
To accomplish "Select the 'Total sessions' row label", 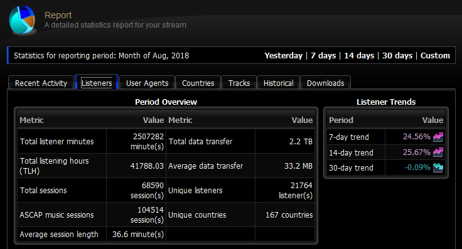I will coord(43,191).
